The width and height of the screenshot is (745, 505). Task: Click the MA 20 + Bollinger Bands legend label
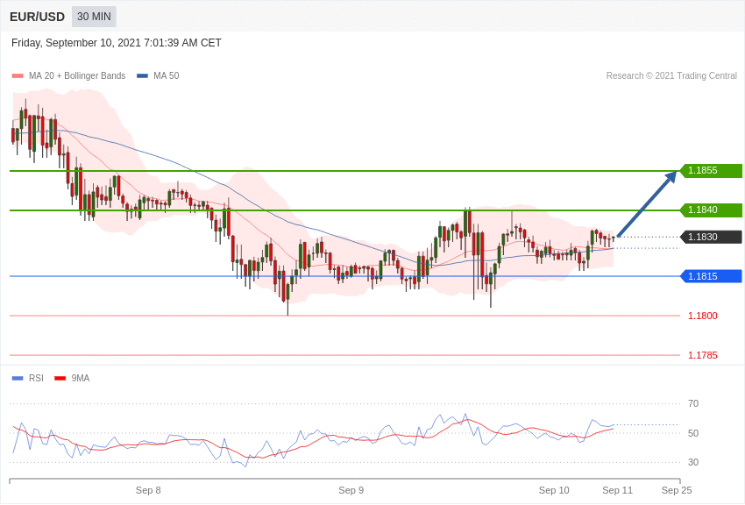pos(77,76)
